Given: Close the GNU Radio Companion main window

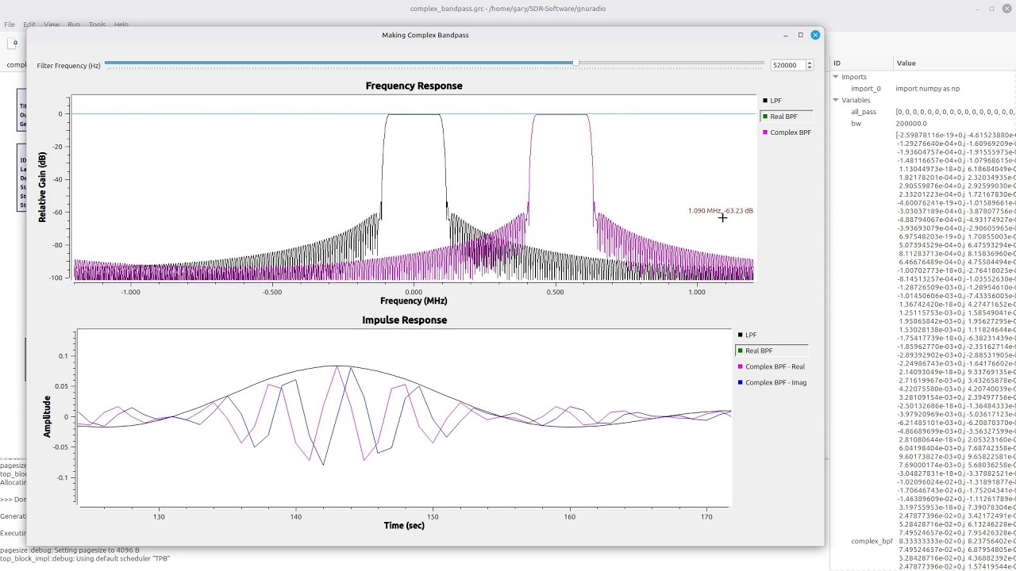Looking at the screenshot, I should 1006,9.
